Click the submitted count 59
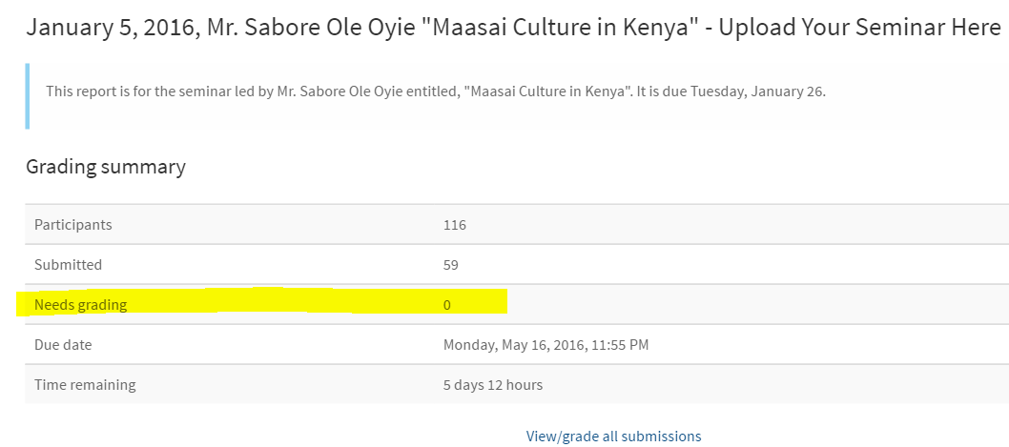 [x=450, y=265]
